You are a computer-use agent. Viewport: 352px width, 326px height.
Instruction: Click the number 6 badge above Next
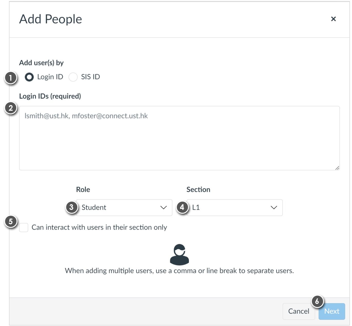(317, 301)
